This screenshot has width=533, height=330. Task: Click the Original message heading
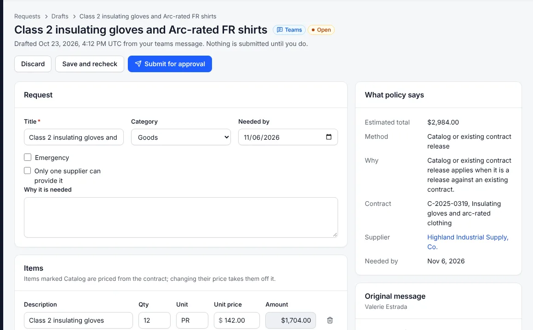pyautogui.click(x=395, y=296)
